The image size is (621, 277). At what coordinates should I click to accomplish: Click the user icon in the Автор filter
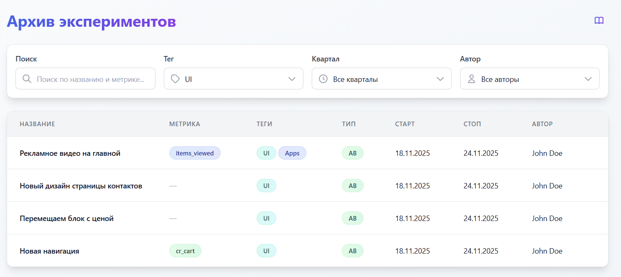(471, 79)
